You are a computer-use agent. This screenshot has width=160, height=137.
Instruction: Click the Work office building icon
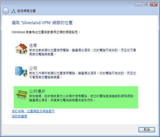[x=21, y=72]
